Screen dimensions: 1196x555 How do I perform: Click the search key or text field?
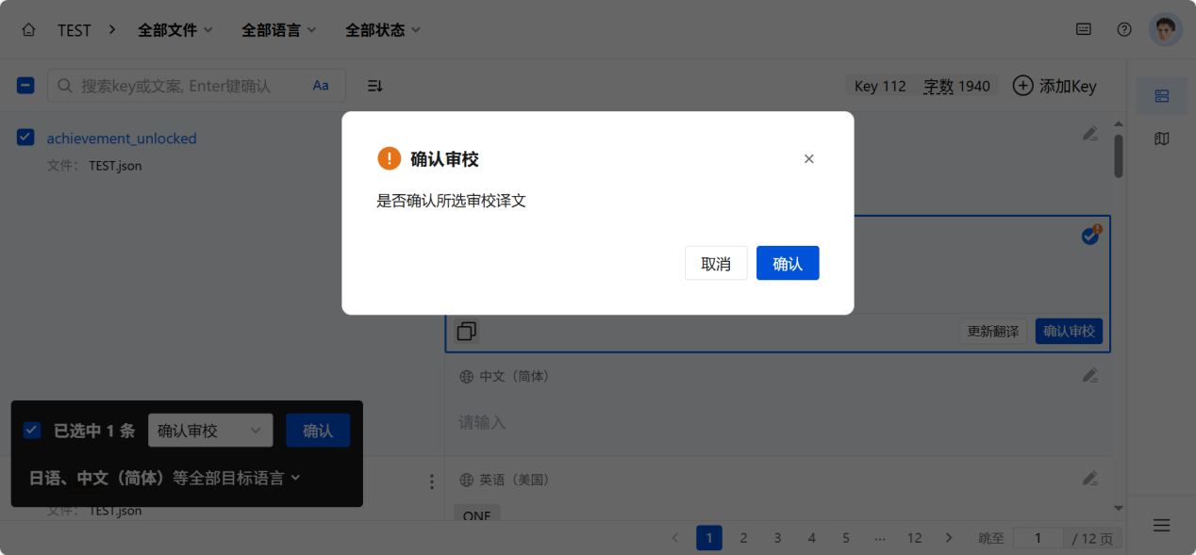(x=196, y=86)
